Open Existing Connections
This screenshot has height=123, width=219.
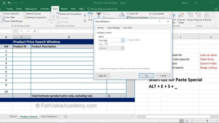click(35, 17)
